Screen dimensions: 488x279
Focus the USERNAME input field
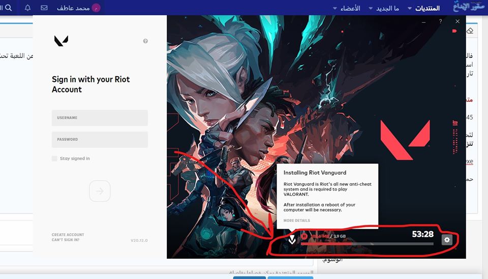[100, 118]
